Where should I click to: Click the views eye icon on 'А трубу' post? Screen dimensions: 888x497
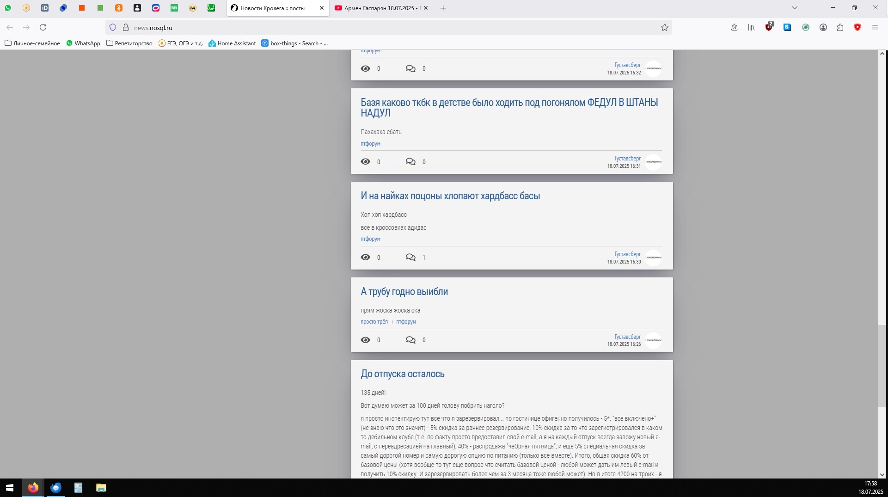[x=365, y=340]
